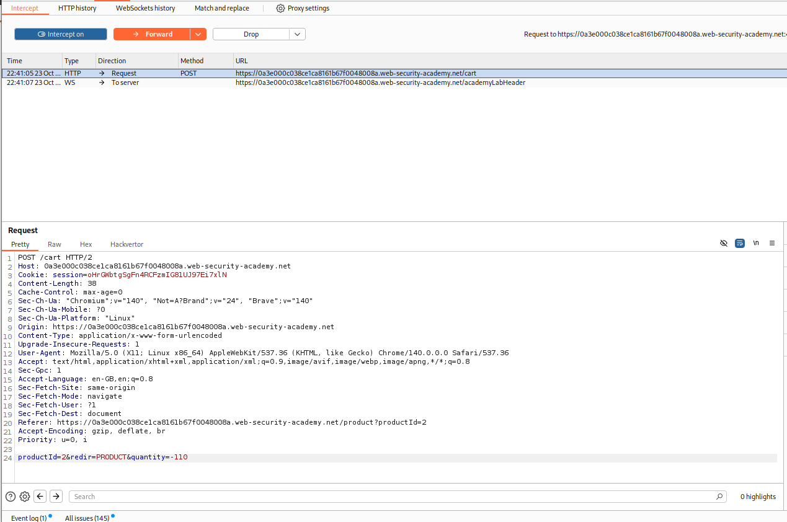
Task: Toggle Intercept on button off
Action: 61,34
